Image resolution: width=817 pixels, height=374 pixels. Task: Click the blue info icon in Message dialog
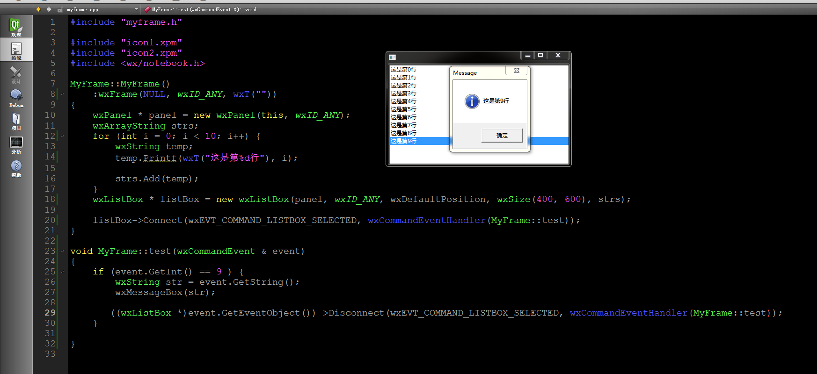tap(472, 101)
